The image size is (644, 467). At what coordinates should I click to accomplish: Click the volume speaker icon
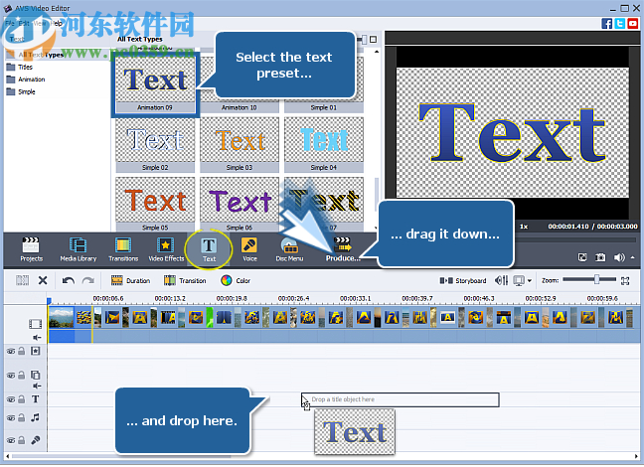click(x=618, y=257)
